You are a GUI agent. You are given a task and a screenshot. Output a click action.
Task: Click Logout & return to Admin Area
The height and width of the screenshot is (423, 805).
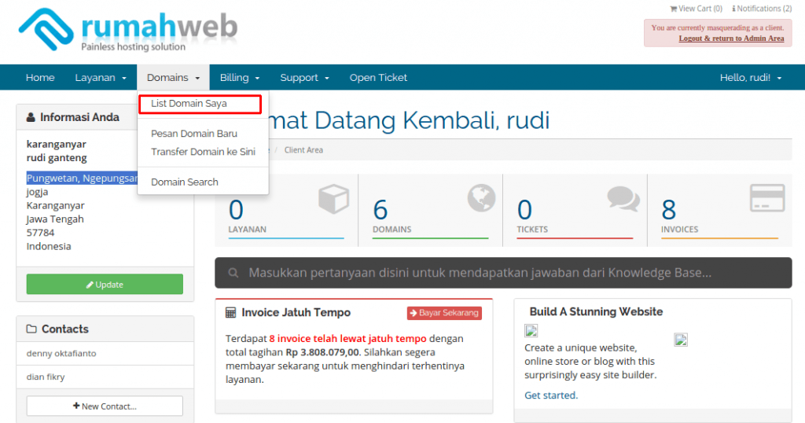[x=731, y=39]
